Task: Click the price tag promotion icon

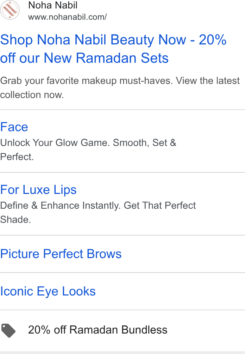Action: pyautogui.click(x=8, y=330)
